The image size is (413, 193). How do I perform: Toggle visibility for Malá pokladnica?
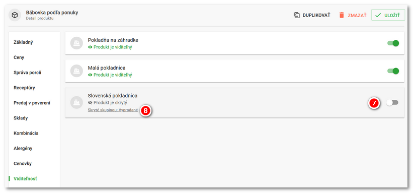pos(393,71)
